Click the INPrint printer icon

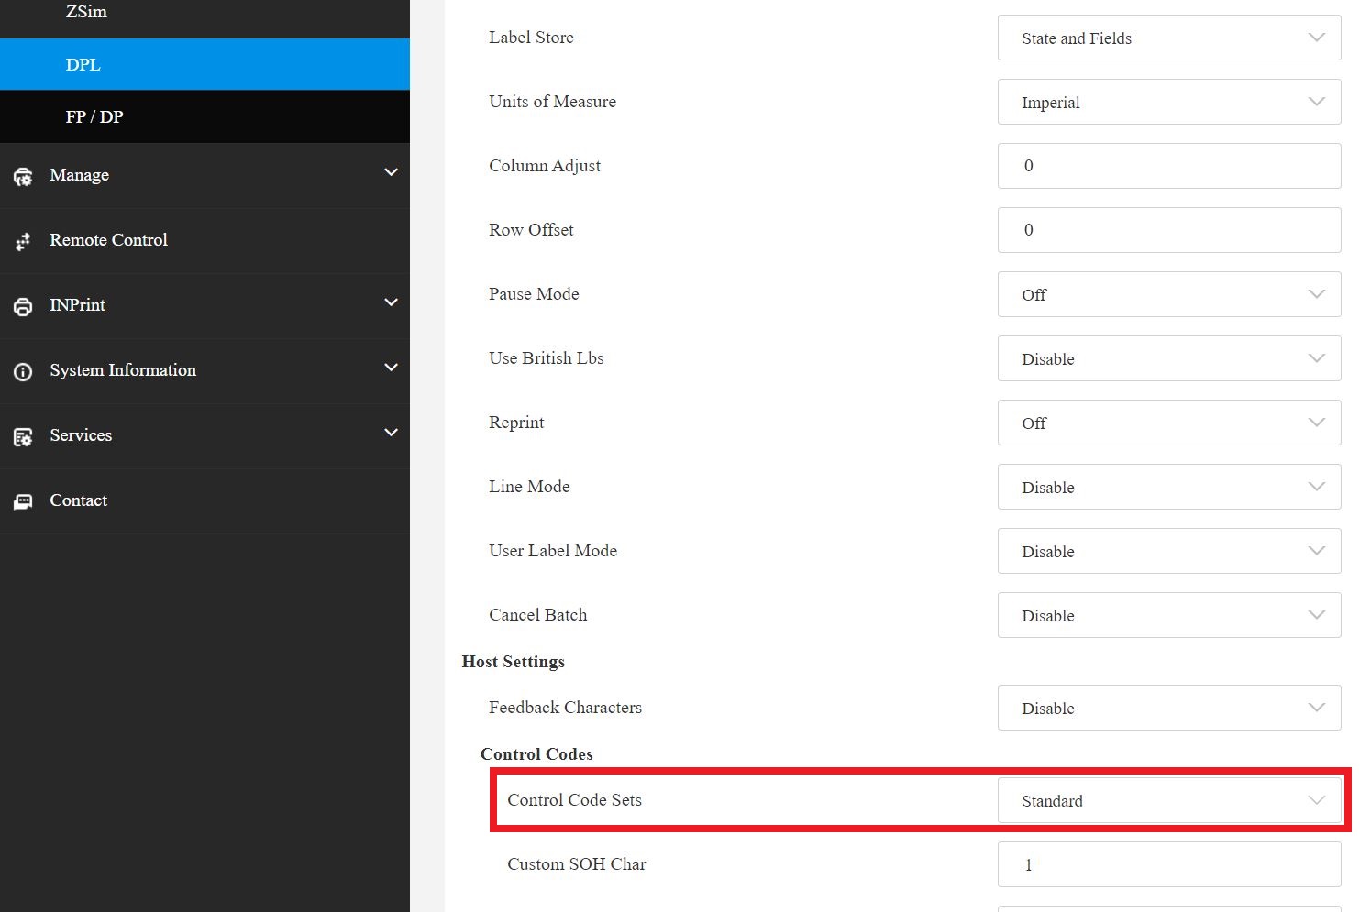[23, 306]
